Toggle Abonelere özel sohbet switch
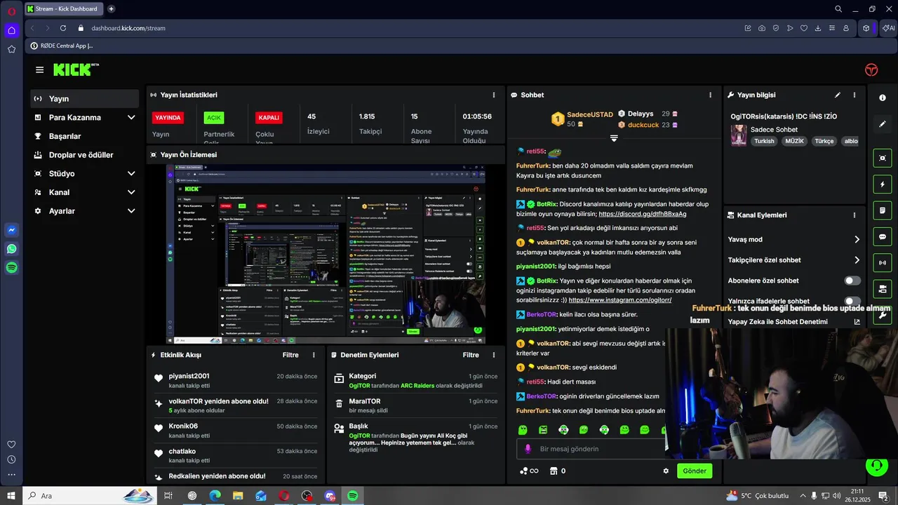Viewport: 898px width, 505px height. pyautogui.click(x=852, y=281)
